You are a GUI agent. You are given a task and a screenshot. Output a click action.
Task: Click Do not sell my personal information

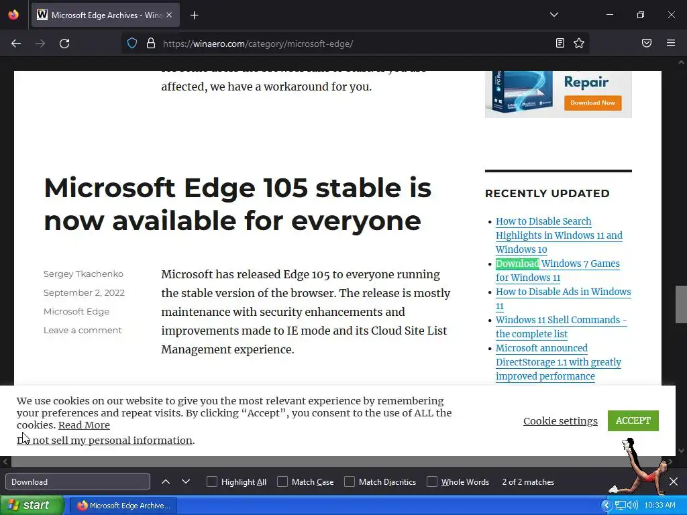[105, 441]
